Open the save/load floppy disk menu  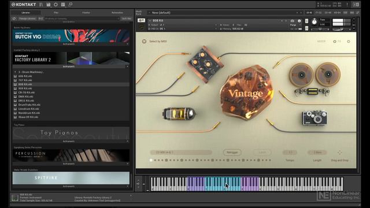[49, 5]
